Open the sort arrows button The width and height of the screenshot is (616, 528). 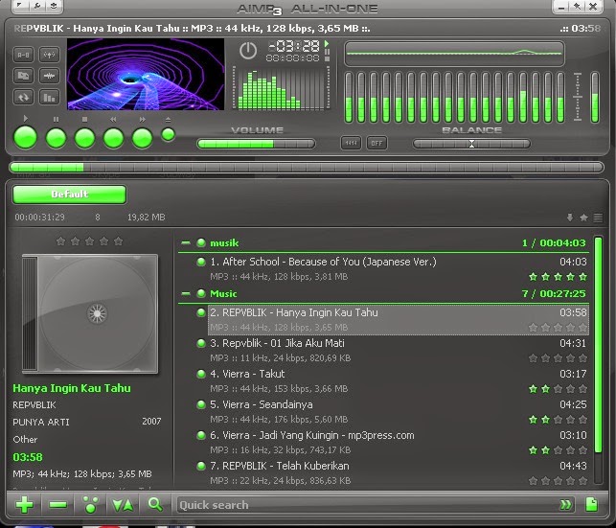click(x=123, y=505)
